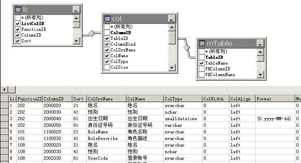Uncheck ColSysName in col table
The width and height of the screenshot is (301, 163).
coord(107,50)
